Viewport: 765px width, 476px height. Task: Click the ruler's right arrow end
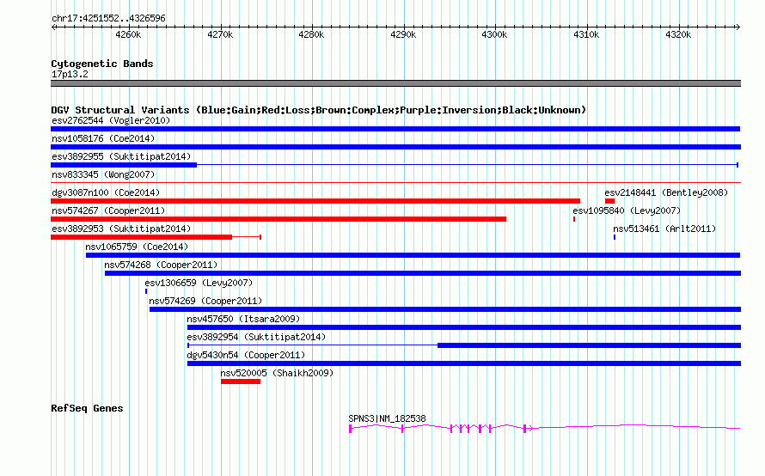[x=738, y=27]
